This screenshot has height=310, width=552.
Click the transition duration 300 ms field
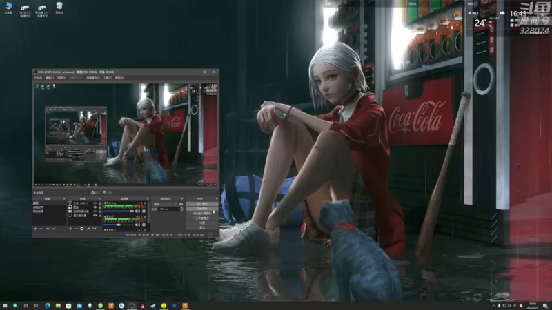click(169, 209)
